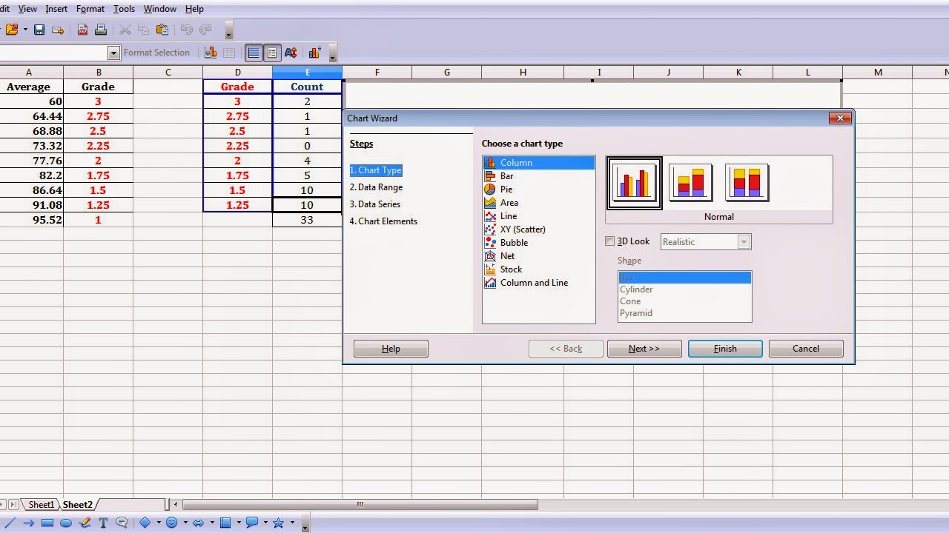Image resolution: width=949 pixels, height=533 pixels.
Task: Select the Text tool in the drawing toolbar
Action: coord(103,523)
